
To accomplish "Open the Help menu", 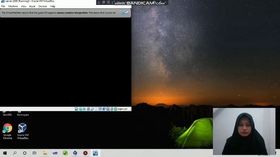I will (52, 6).
